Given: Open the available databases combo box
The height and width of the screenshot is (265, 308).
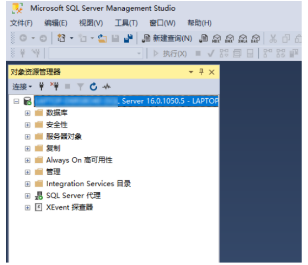Looking at the screenshot, I should tap(96, 53).
